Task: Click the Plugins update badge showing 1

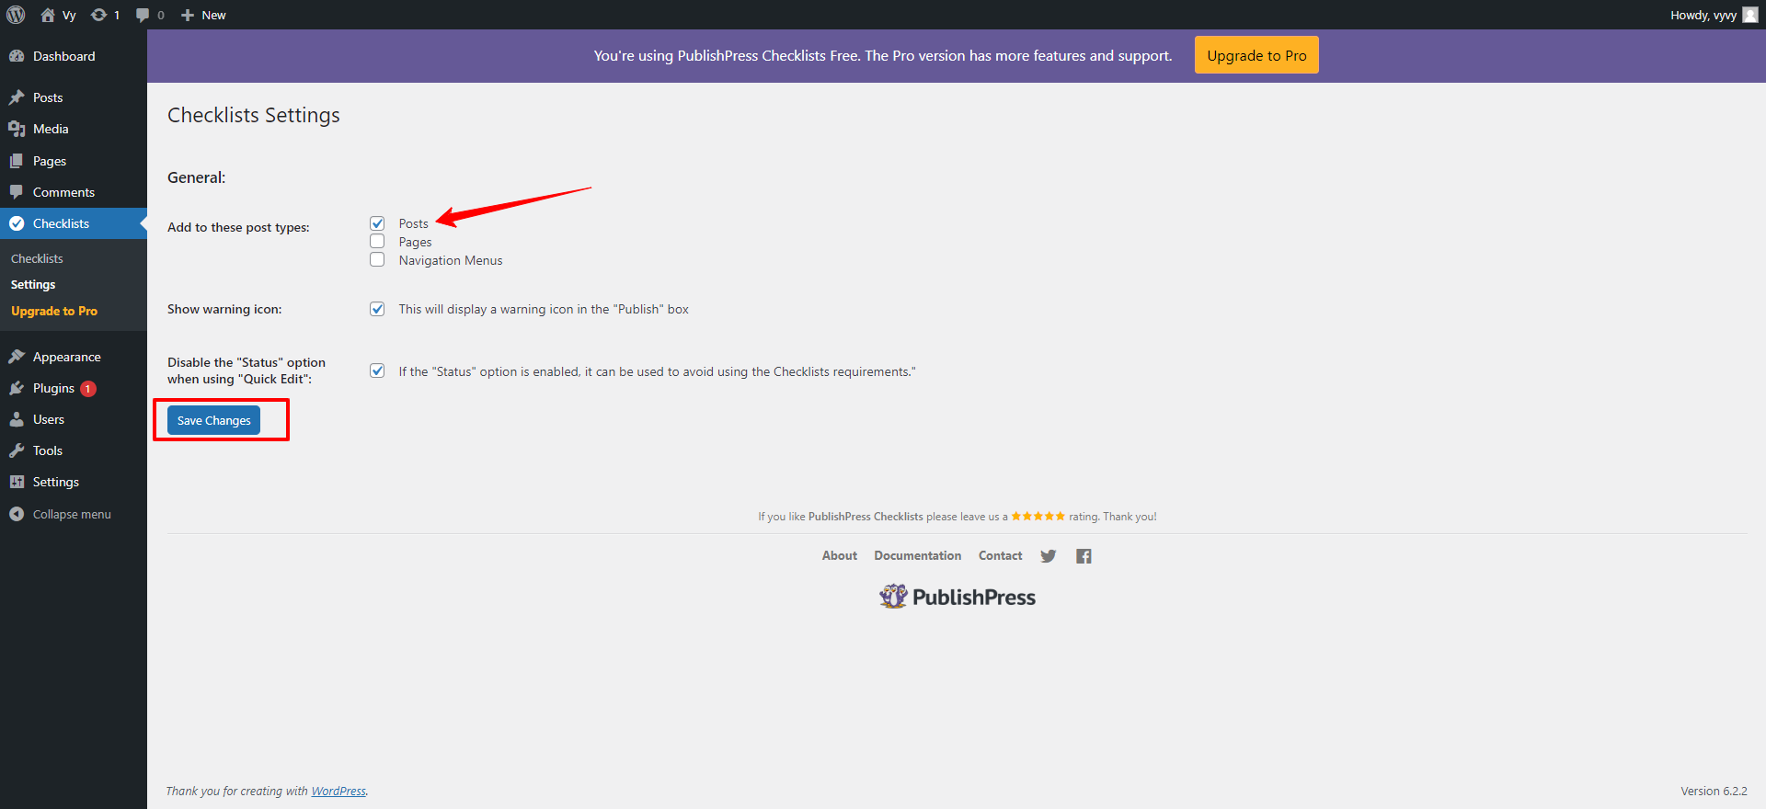Action: point(88,389)
